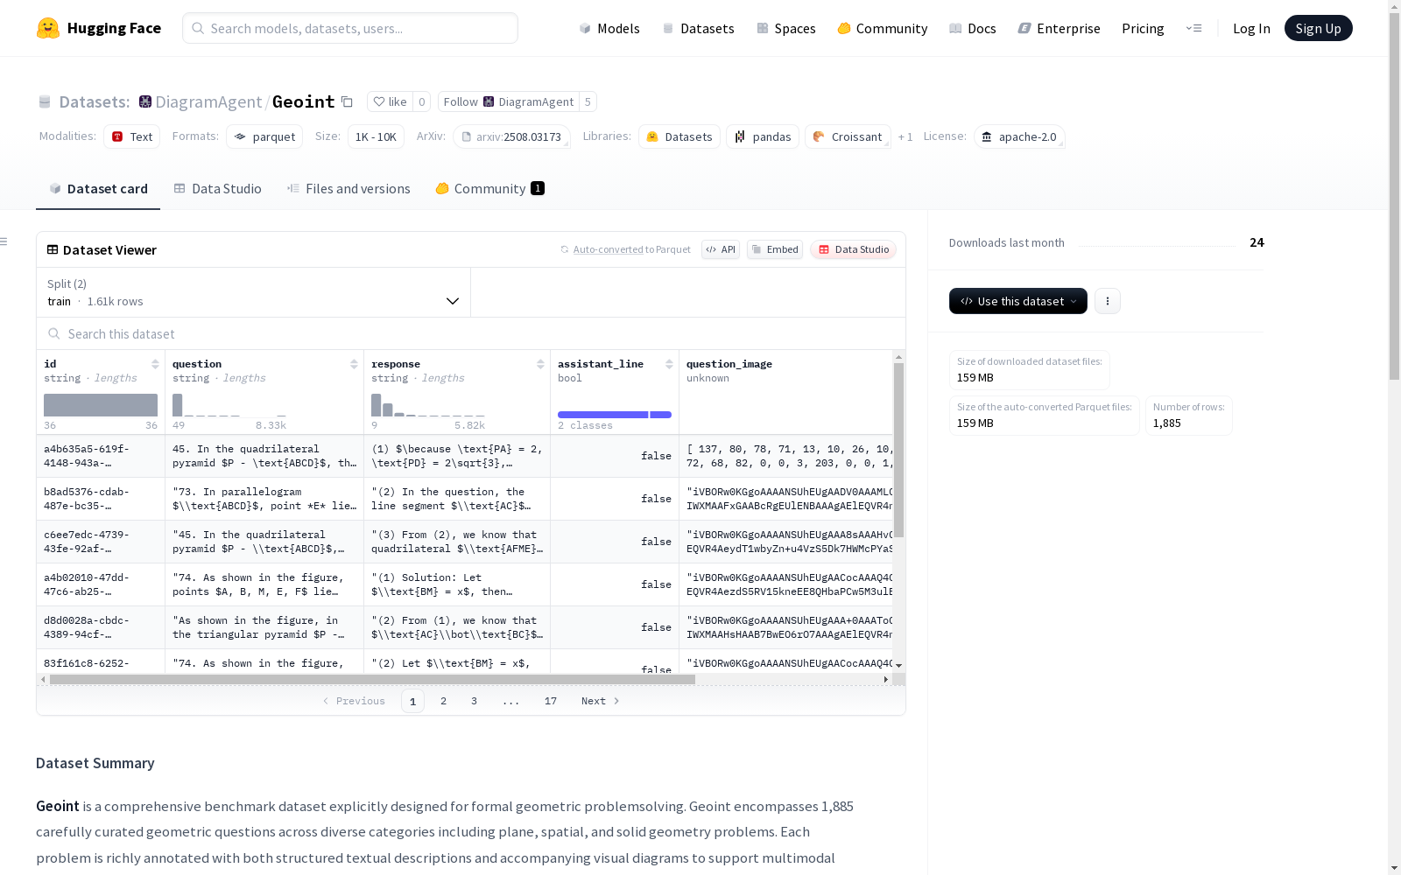Sort by the id column
Image resolution: width=1401 pixels, height=875 pixels.
click(155, 364)
